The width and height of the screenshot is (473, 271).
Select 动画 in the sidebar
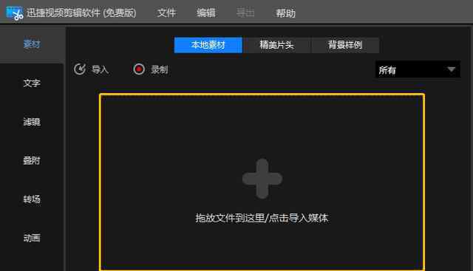(32, 238)
